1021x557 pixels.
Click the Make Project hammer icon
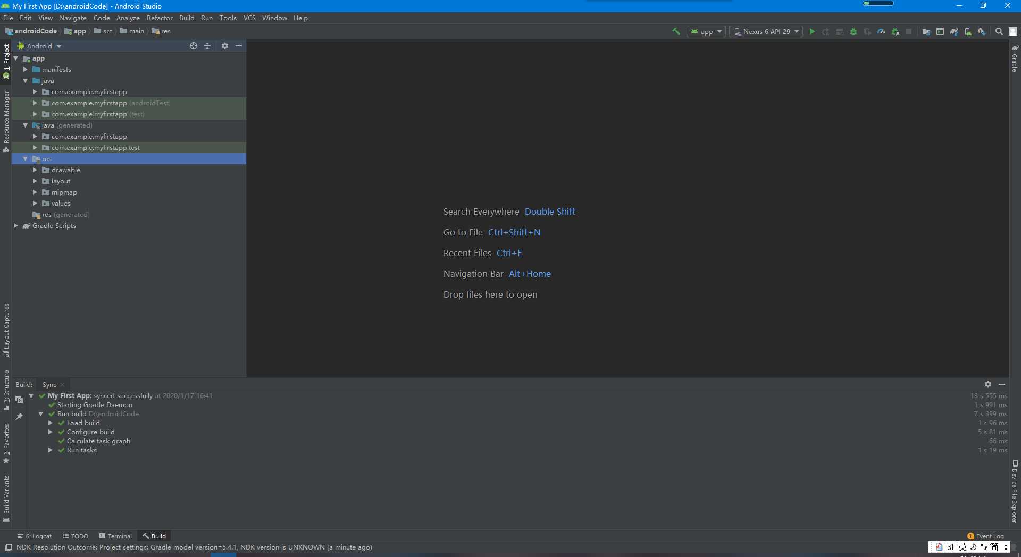tap(676, 31)
